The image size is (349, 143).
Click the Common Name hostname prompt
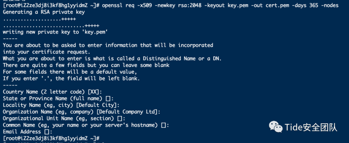click(86, 125)
